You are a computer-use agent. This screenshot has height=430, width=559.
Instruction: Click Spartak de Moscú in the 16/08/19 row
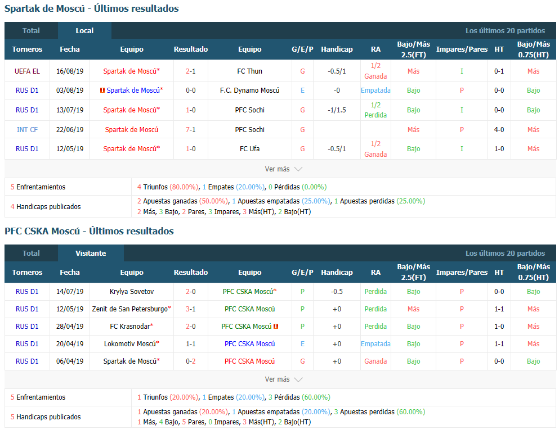(x=130, y=71)
